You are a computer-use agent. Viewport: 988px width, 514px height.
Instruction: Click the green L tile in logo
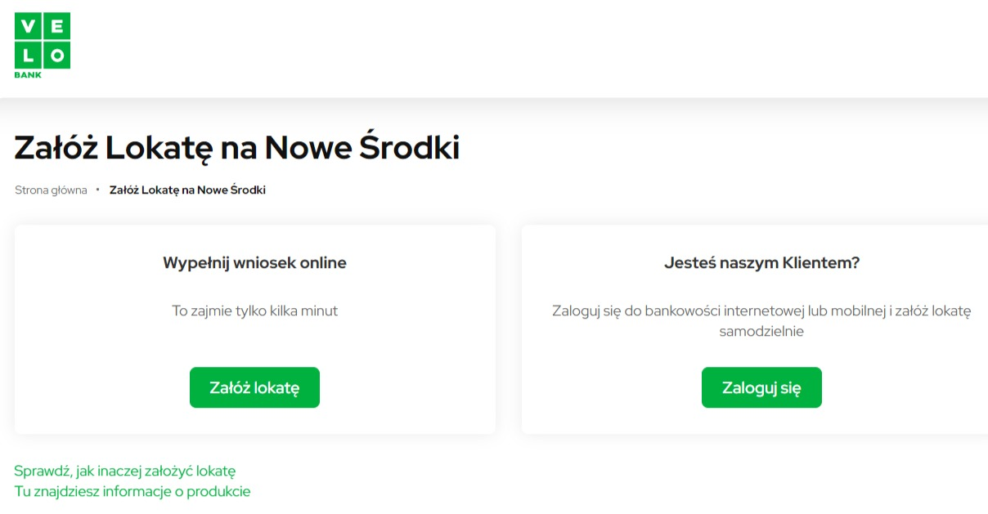(28, 56)
